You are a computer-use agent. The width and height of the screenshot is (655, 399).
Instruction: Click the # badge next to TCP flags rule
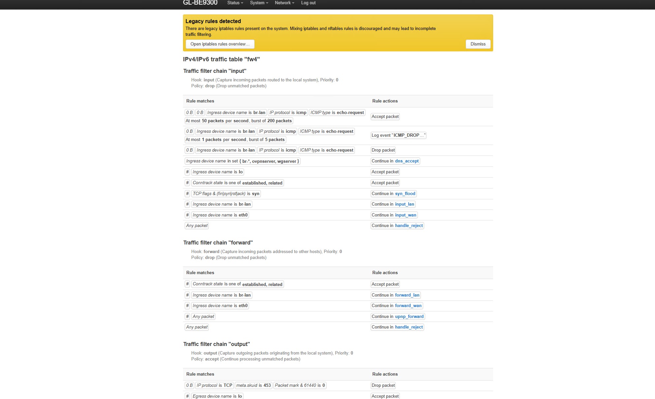(187, 194)
